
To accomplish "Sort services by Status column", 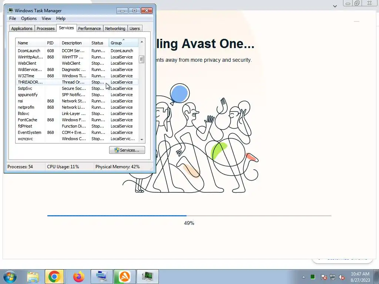I will point(99,43).
